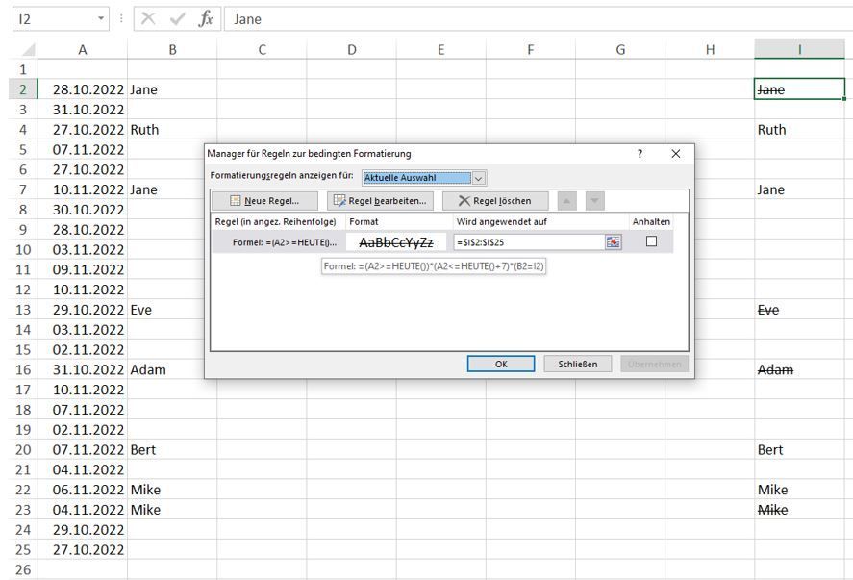Click cell B23 Mike next to 04.11.2022
The image size is (853, 580).
coord(172,510)
